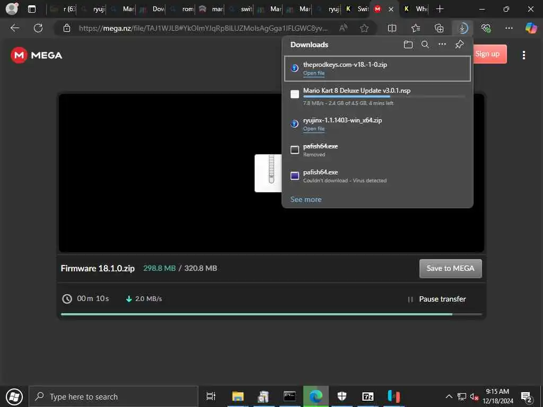Pause the MEGA transfer
This screenshot has width=543, height=407.
point(437,299)
